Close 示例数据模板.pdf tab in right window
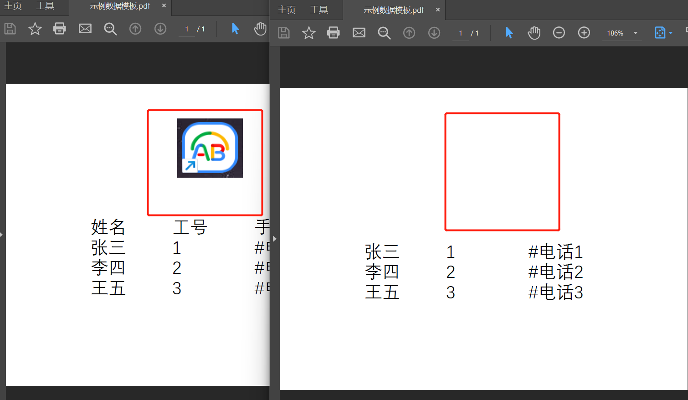This screenshot has width=688, height=400. coord(438,9)
